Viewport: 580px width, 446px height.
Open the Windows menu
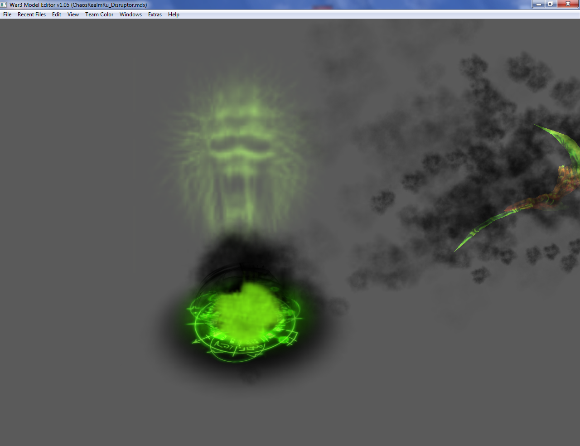point(130,15)
